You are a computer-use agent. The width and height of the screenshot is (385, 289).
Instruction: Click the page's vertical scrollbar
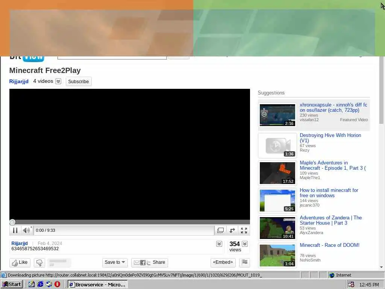381,90
